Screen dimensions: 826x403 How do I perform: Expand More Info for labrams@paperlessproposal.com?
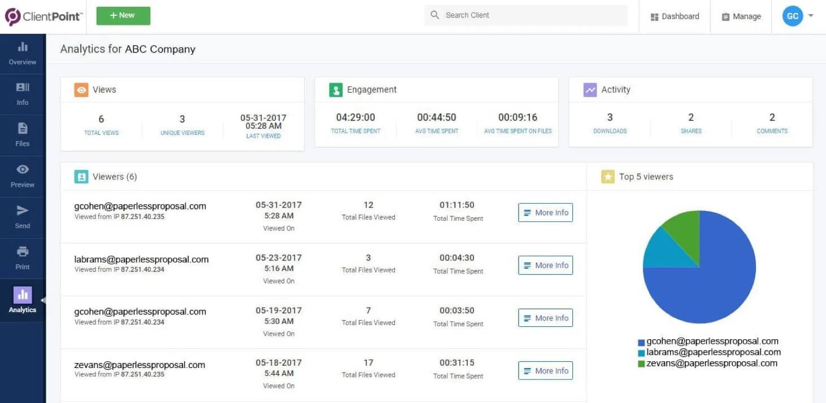click(545, 265)
